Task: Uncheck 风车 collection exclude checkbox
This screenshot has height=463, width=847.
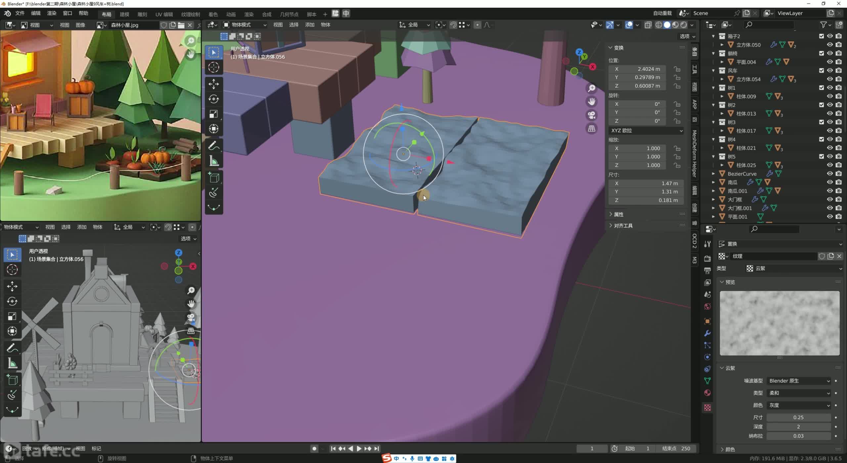Action: [x=822, y=70]
